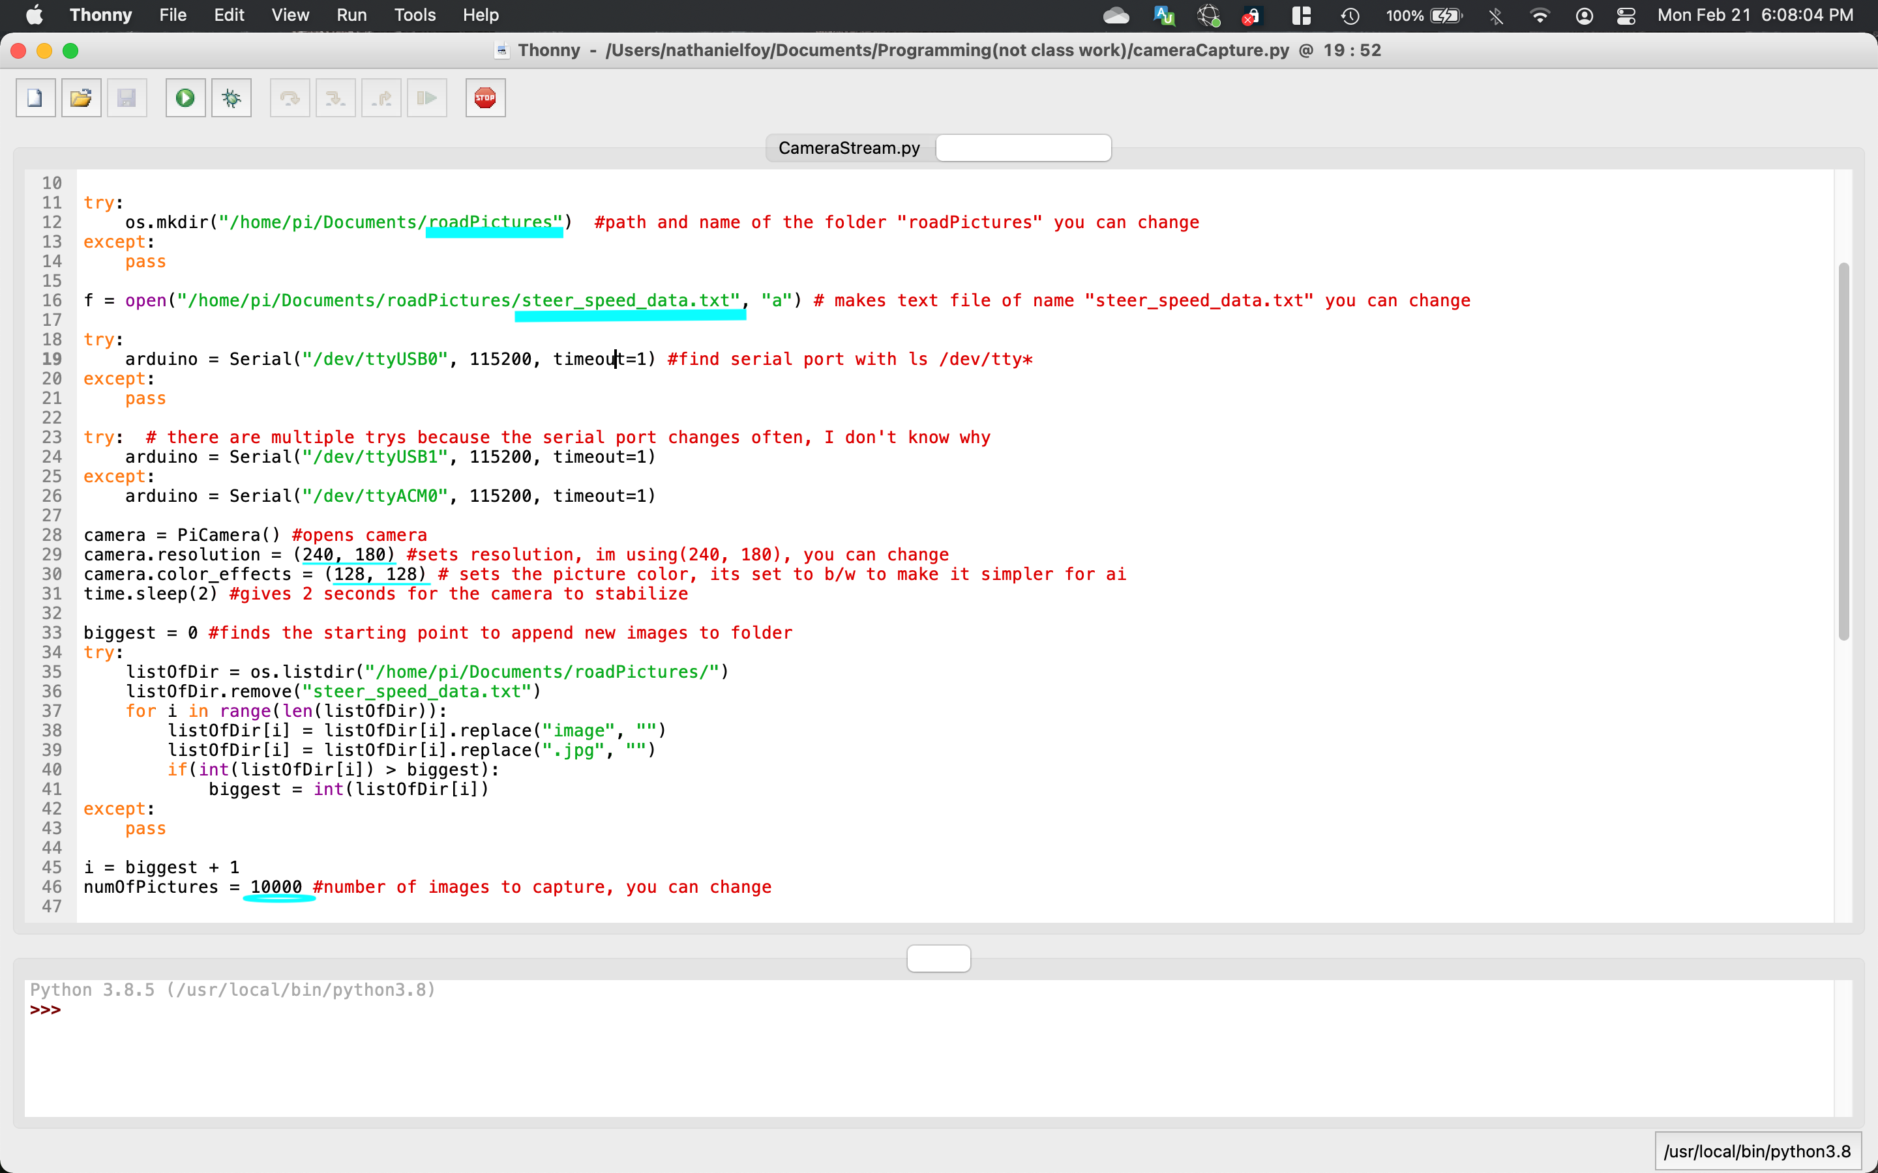Viewport: 1878px width, 1173px height.
Task: Open the Help menu
Action: [x=481, y=15]
